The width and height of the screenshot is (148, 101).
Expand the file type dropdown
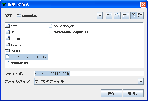[141, 81]
